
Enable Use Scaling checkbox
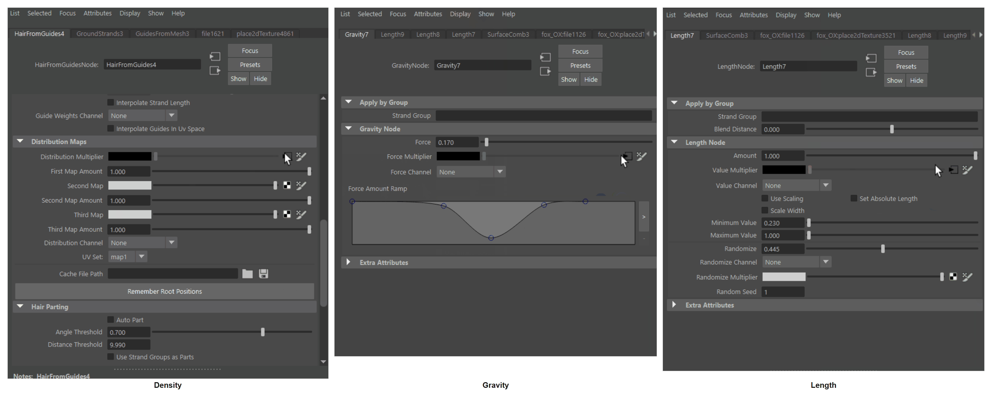(x=765, y=198)
